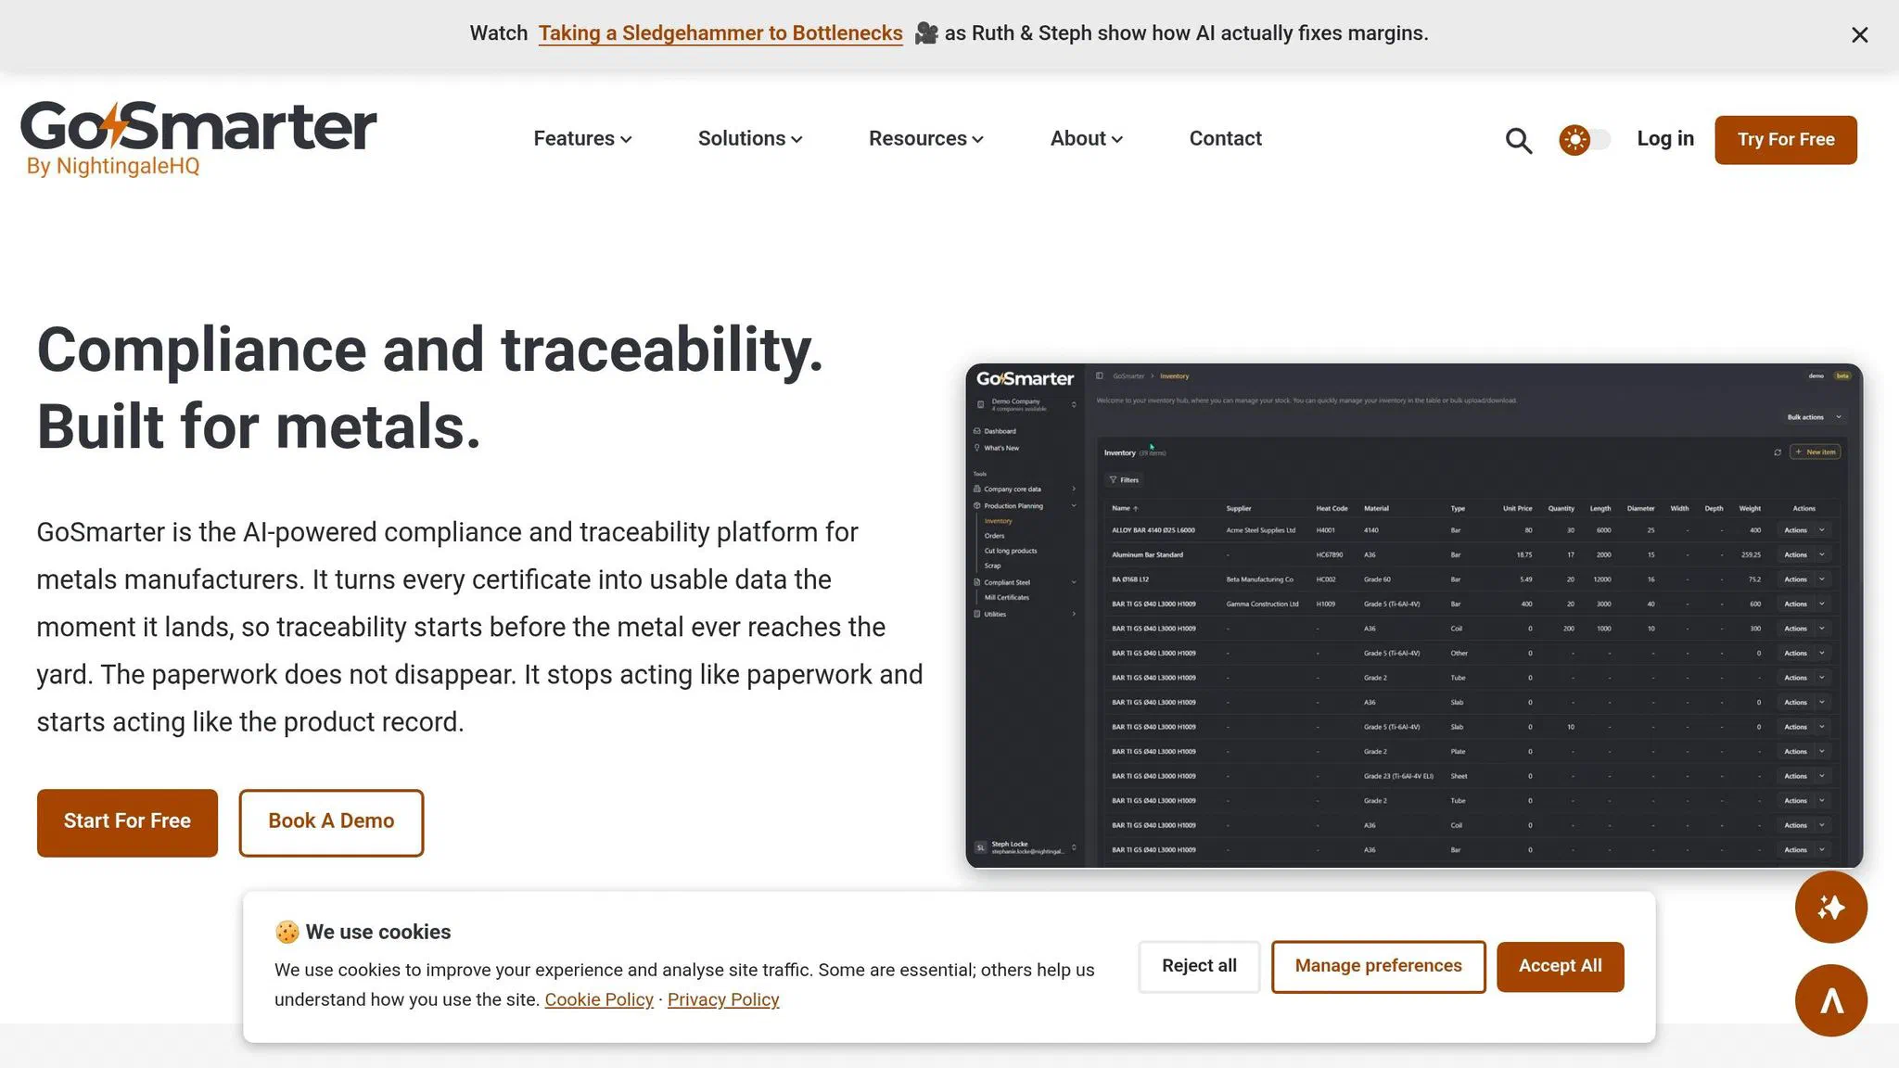
Task: Open Manage preferences for cookies
Action: tap(1378, 966)
